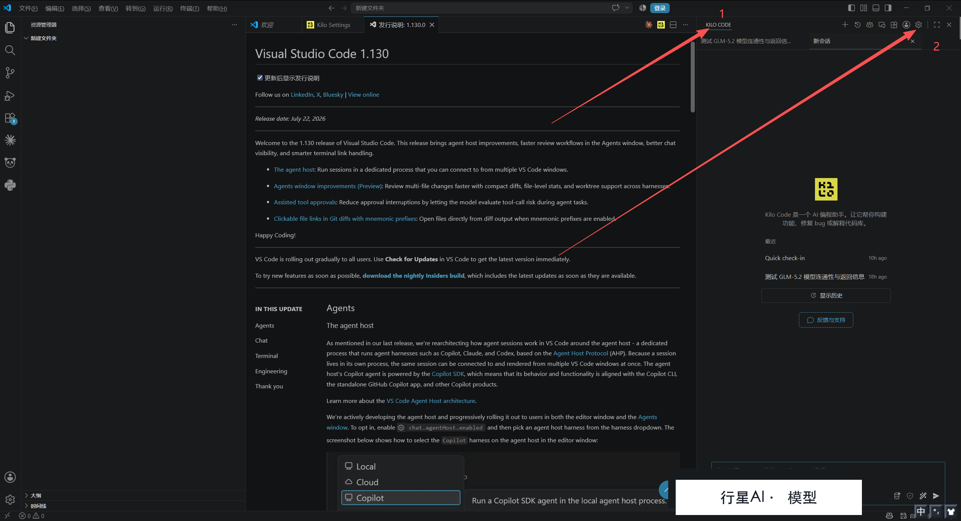Viewport: 961px width, 521px height.
Task: Toggle primary side bar layout button
Action: 851,8
